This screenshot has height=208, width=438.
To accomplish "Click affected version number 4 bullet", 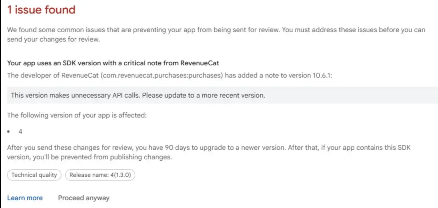I will (21, 132).
